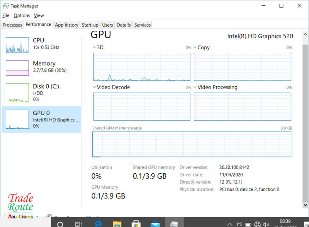Viewport: 309px width, 227px height.
Task: Click the Meet Now tray icon
Action: click(x=239, y=224)
